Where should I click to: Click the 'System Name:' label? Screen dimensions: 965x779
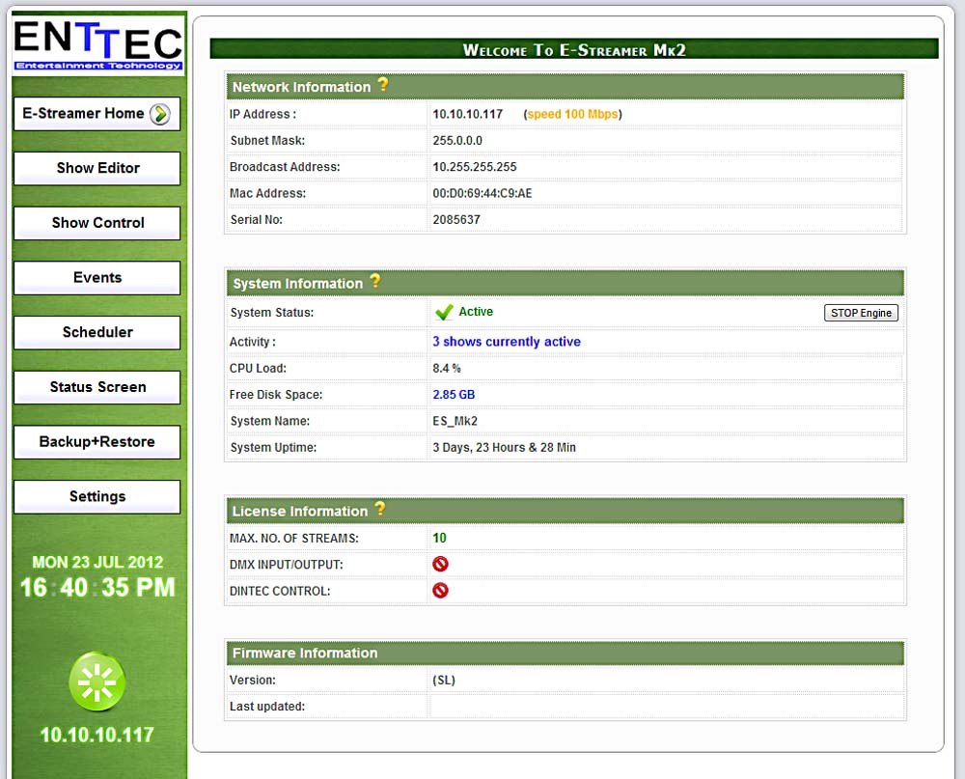[269, 421]
